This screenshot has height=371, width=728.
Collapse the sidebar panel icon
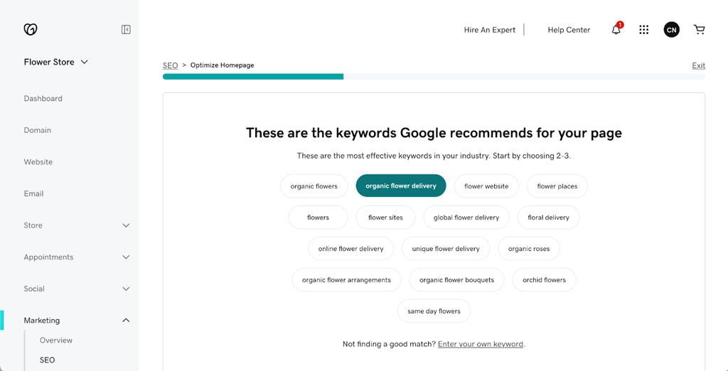tap(126, 30)
